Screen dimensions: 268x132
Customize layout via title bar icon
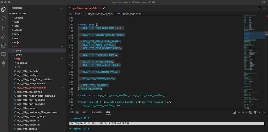tap(264, 2)
